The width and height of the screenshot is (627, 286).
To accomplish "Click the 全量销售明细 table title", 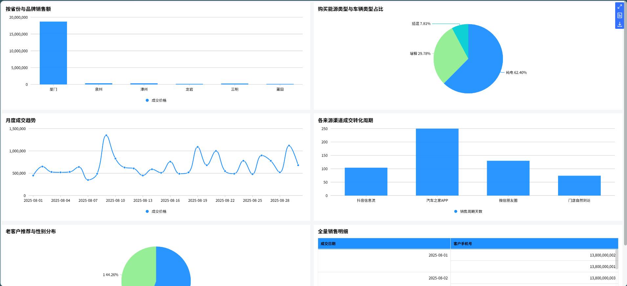I will point(333,231).
